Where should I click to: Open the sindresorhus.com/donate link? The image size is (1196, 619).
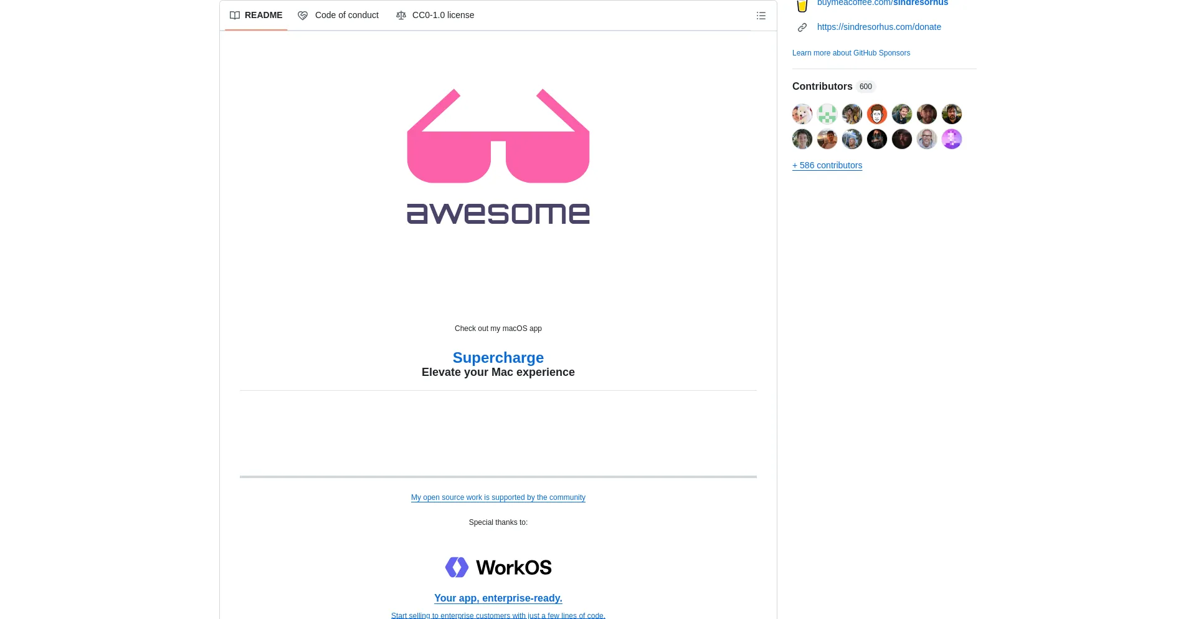(878, 27)
